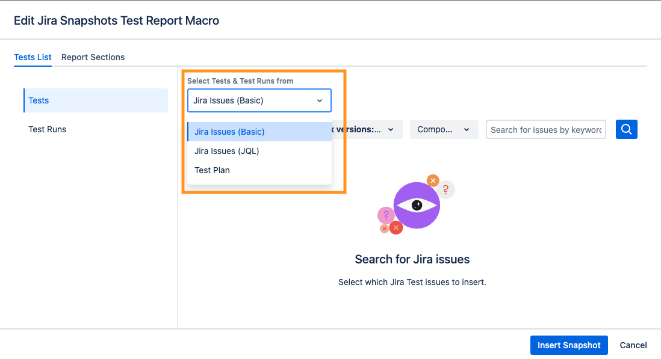
Task: Switch to the Report Sections tab
Action: click(93, 57)
